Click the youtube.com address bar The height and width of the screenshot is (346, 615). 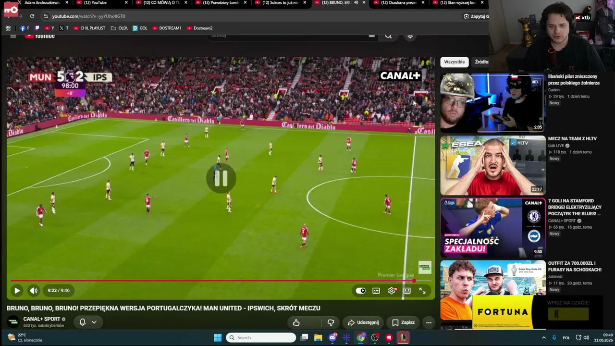tap(250, 16)
